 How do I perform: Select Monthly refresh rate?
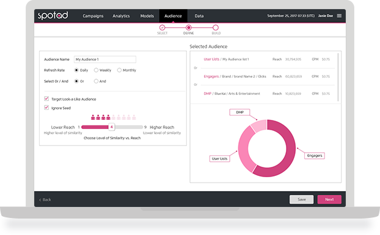tap(119, 70)
